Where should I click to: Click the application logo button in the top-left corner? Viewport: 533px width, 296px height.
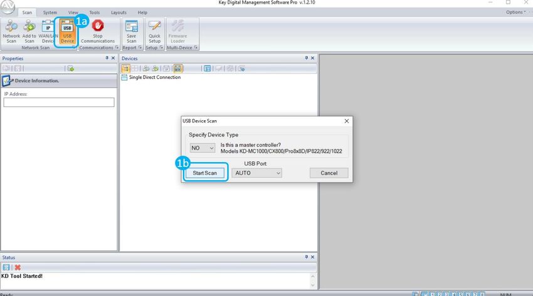coord(8,7)
